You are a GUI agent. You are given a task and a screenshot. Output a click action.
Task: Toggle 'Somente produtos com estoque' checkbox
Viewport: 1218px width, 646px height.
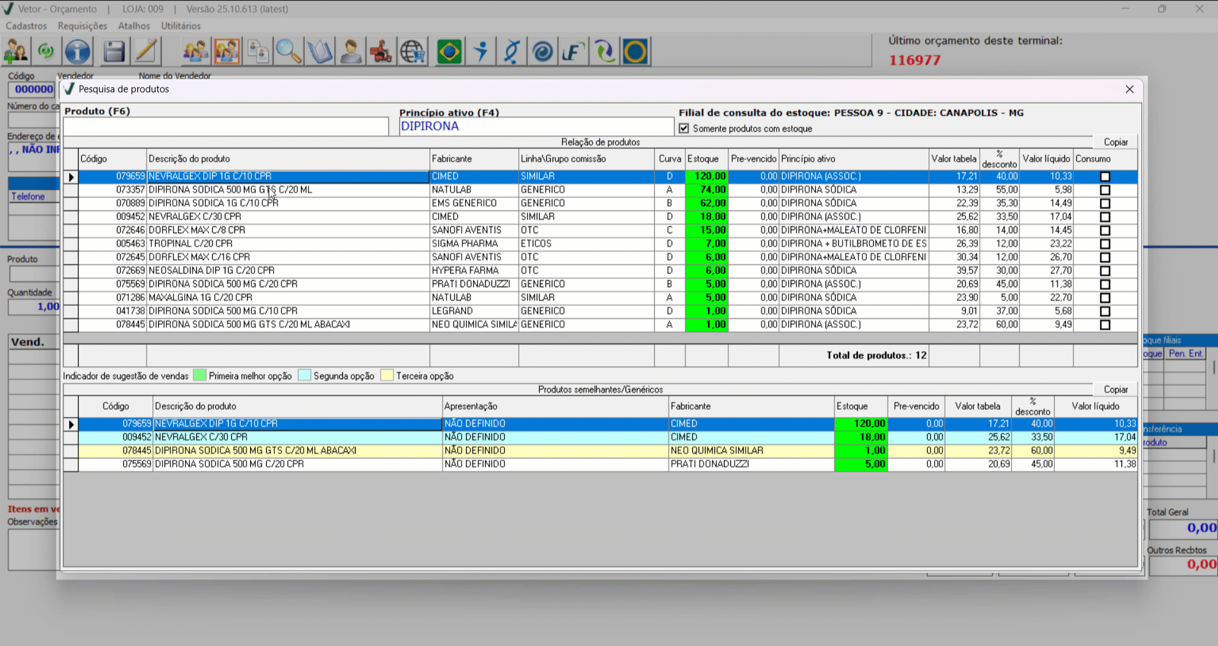684,129
